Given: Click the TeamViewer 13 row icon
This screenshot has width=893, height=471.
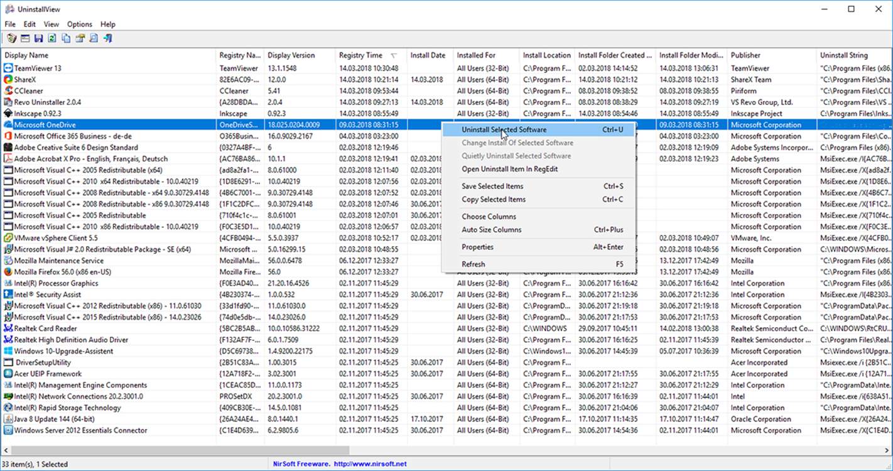Looking at the screenshot, I should 8,68.
